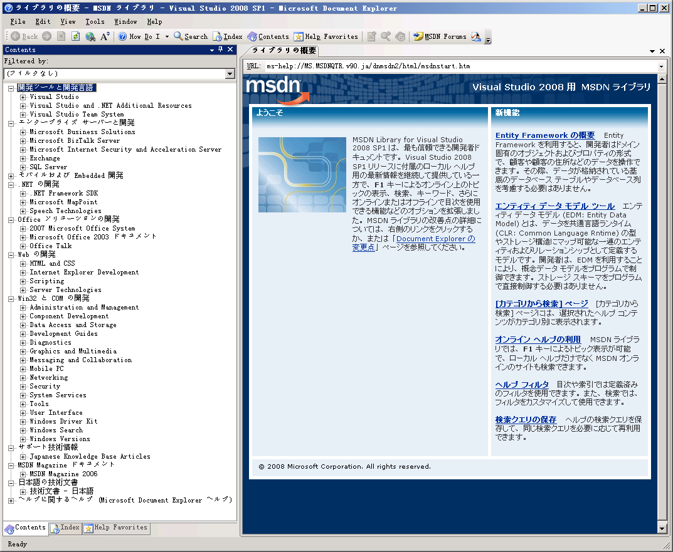Open the 検索クエリの保存 link
This screenshot has width=673, height=552.
[x=526, y=420]
